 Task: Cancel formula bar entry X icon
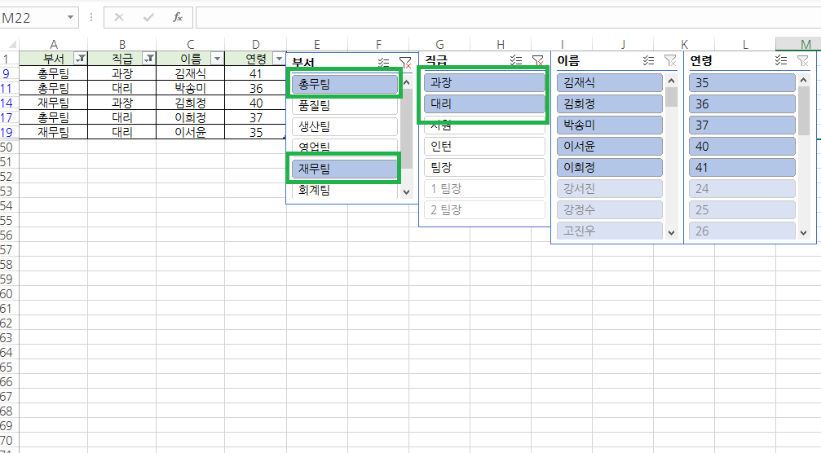tap(119, 18)
